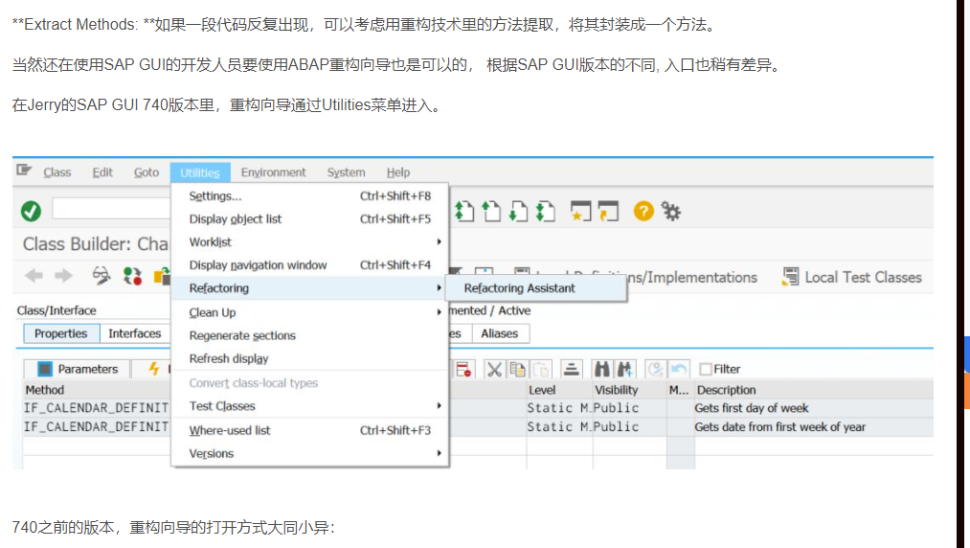
Task: Click the grey forward arrow icon
Action: (63, 276)
